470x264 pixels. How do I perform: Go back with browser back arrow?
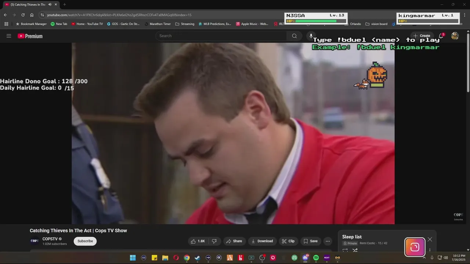click(5, 15)
